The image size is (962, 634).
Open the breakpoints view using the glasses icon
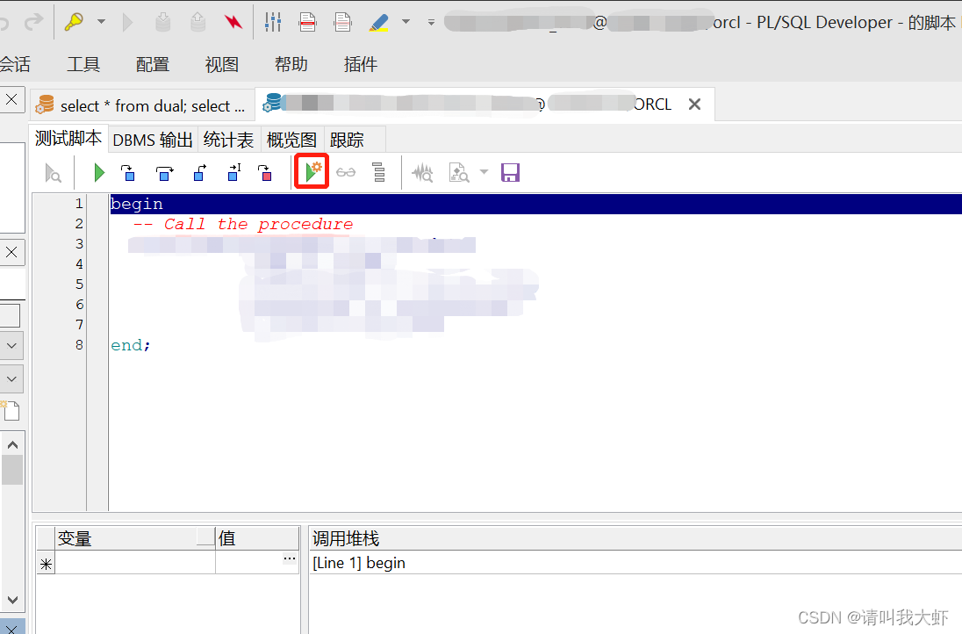point(345,172)
